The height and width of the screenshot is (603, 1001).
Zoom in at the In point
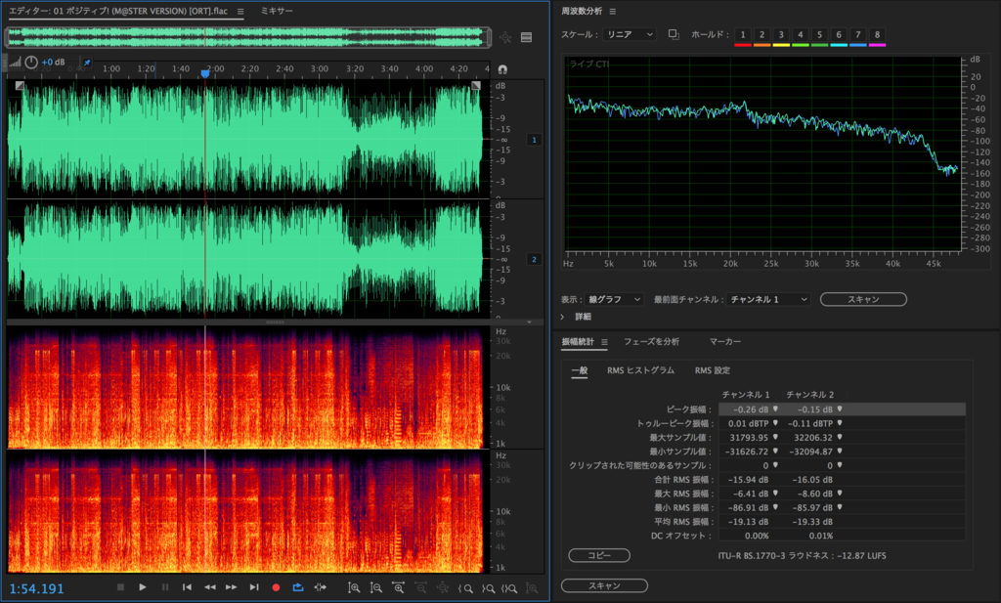(x=466, y=588)
